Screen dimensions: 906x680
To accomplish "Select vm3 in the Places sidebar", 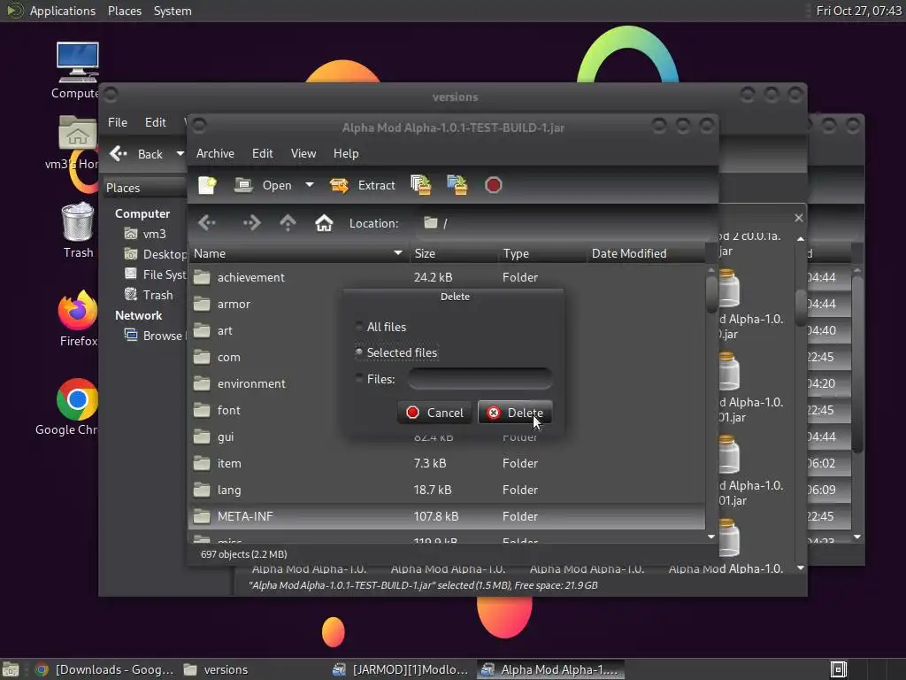I will [x=154, y=234].
